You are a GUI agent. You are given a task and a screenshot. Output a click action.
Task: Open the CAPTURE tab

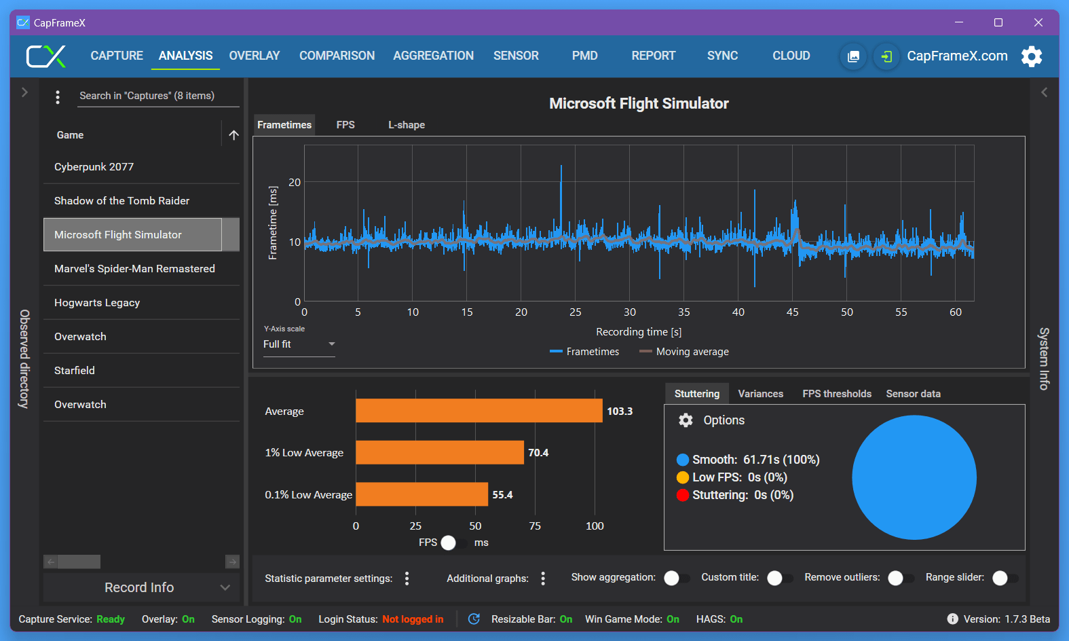click(117, 56)
